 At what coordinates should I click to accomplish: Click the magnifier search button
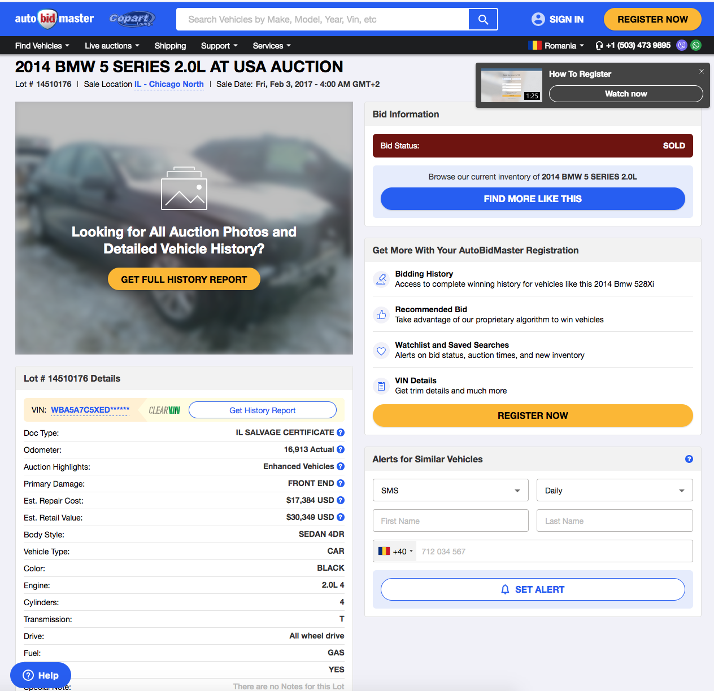tap(483, 19)
